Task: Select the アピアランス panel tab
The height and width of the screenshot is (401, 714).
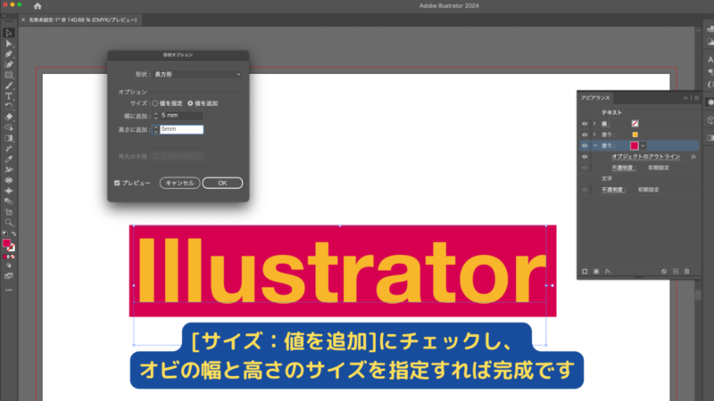Action: pyautogui.click(x=595, y=98)
